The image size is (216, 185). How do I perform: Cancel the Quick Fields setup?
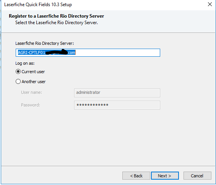(x=197, y=175)
